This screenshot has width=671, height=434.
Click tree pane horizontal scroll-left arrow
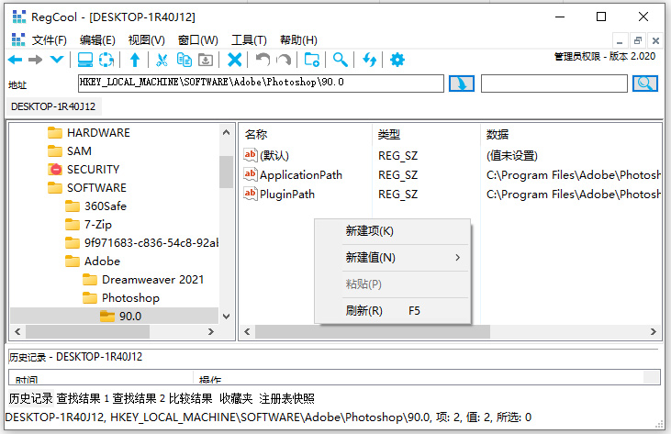(x=17, y=332)
